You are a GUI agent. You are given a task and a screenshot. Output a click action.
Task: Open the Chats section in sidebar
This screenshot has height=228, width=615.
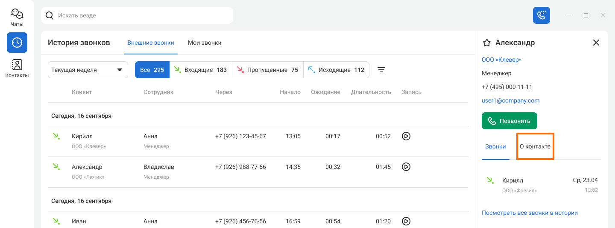click(x=17, y=18)
